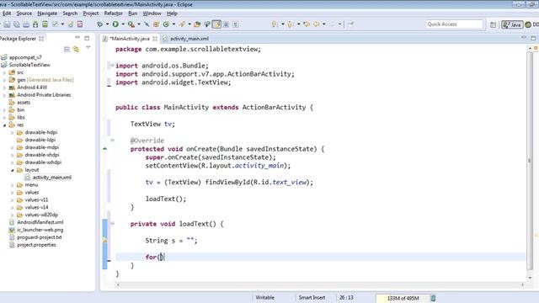Click the Debug bug icon

click(100, 24)
